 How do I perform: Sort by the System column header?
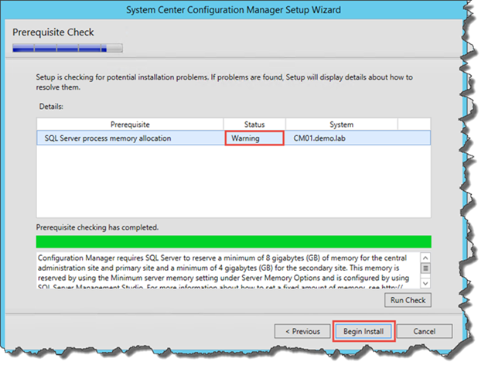tap(341, 125)
